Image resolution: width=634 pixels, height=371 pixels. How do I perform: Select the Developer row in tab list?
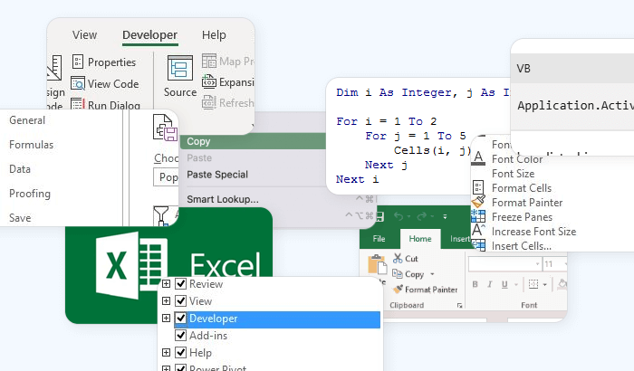click(277, 319)
